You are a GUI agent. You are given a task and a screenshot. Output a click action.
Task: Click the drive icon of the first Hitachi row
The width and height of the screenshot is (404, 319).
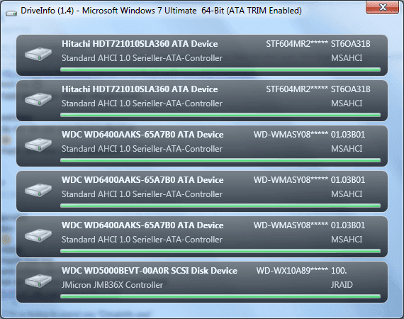pyautogui.click(x=38, y=54)
